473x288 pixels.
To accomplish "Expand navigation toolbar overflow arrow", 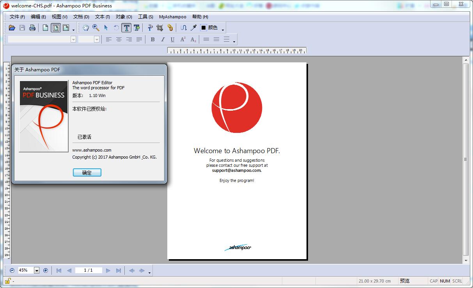I will point(149,272).
